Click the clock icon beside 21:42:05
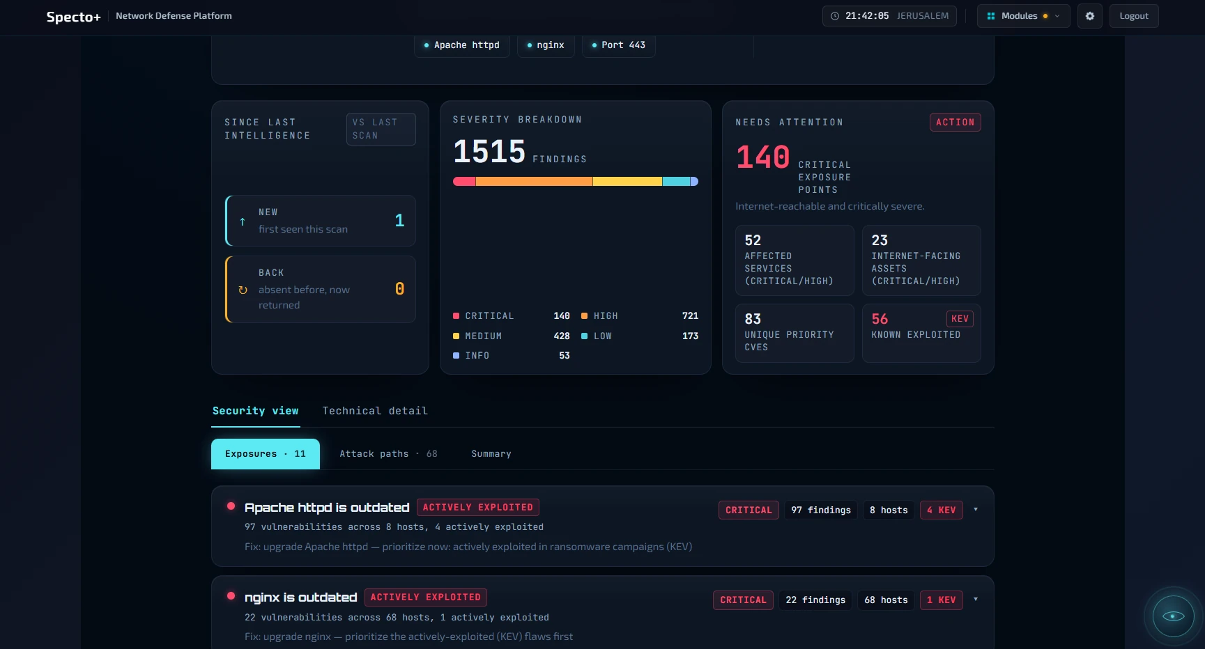 click(x=835, y=16)
